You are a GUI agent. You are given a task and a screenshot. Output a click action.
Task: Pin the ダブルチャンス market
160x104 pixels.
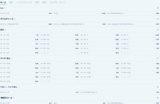point(158,19)
